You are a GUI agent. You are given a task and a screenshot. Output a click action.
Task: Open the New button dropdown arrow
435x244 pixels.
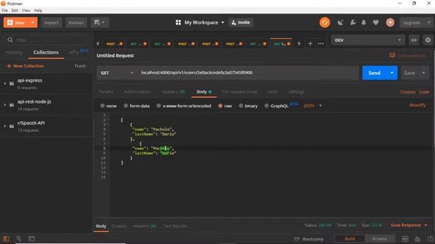(33, 22)
